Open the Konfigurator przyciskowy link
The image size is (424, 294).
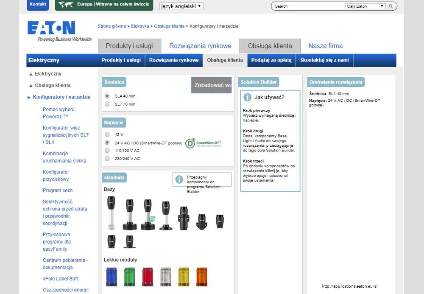[x=56, y=176]
